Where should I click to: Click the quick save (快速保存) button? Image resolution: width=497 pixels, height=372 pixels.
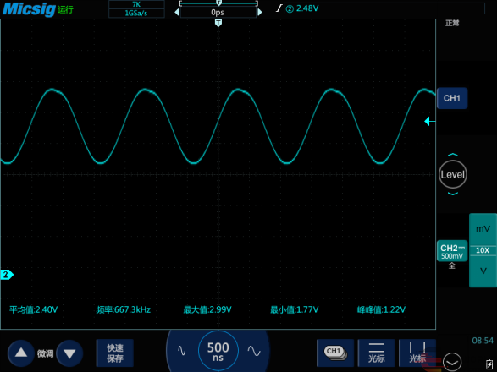pyautogui.click(x=115, y=353)
